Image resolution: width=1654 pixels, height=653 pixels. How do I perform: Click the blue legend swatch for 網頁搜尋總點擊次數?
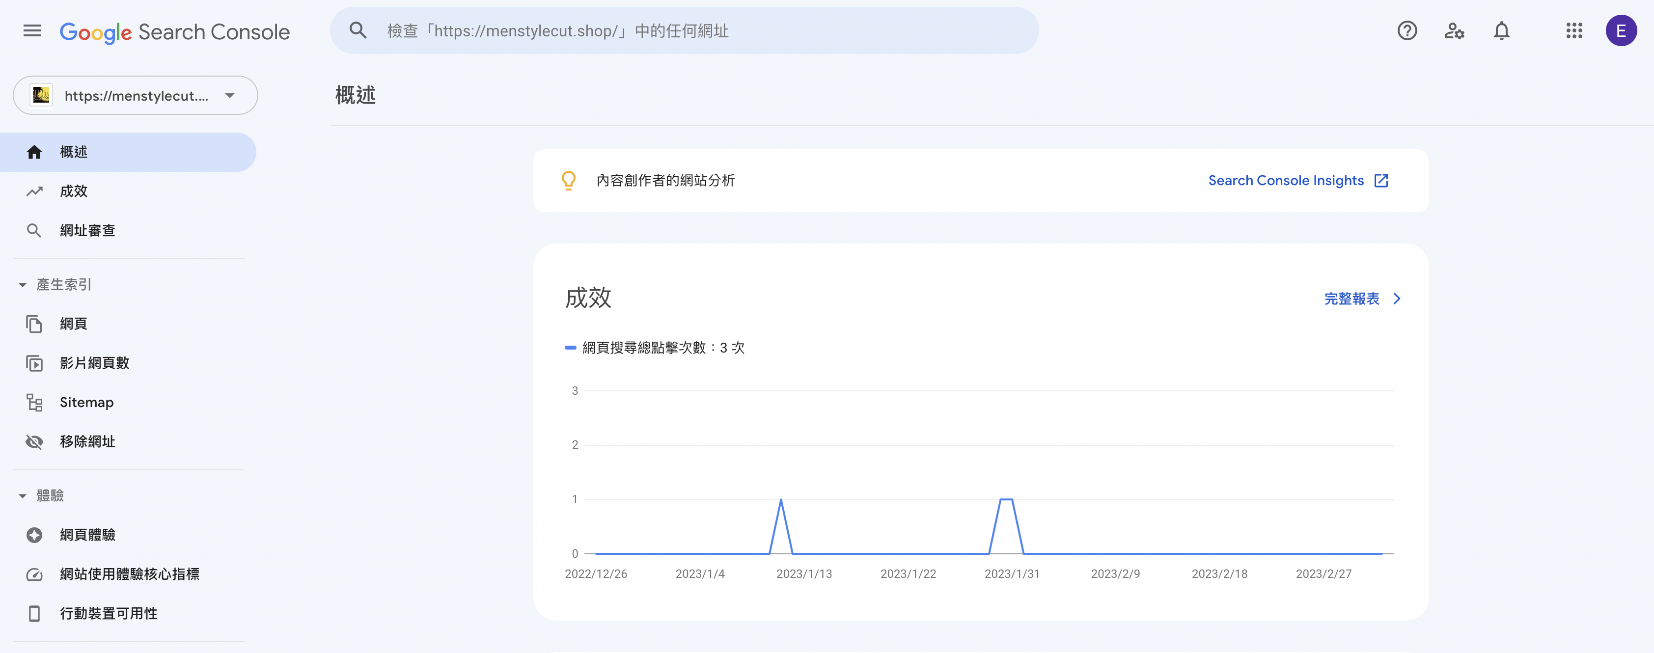pos(570,348)
